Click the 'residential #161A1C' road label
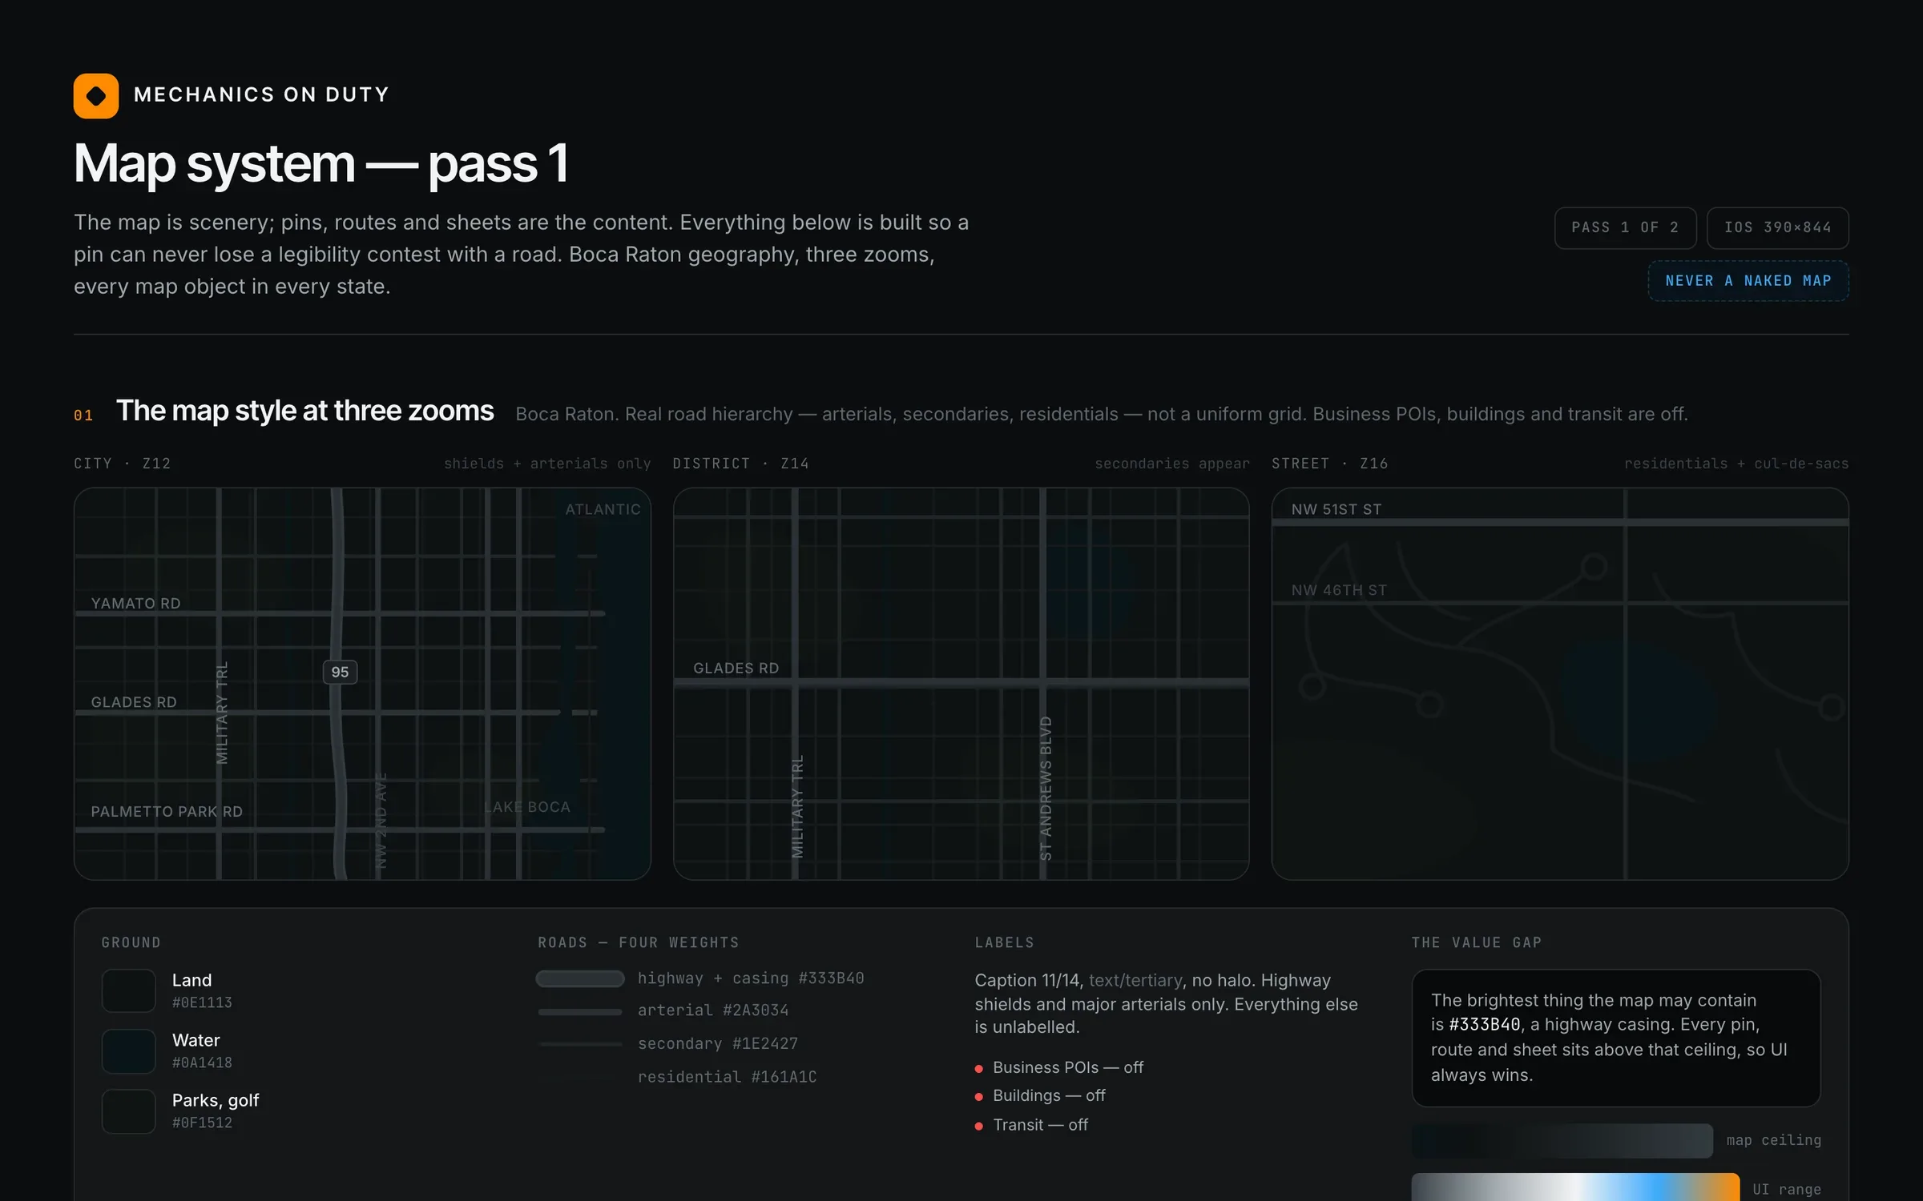This screenshot has width=1923, height=1201. click(x=727, y=1077)
